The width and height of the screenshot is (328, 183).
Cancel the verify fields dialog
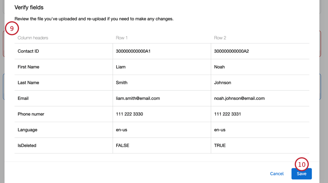[x=277, y=174]
